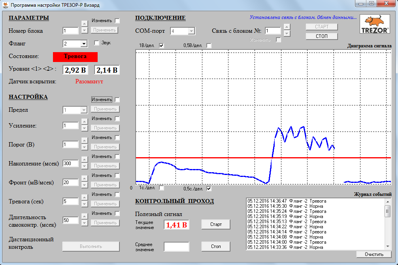Increase Тревога (сек) value using up arrow
The width and height of the screenshot is (398, 265).
85,197
